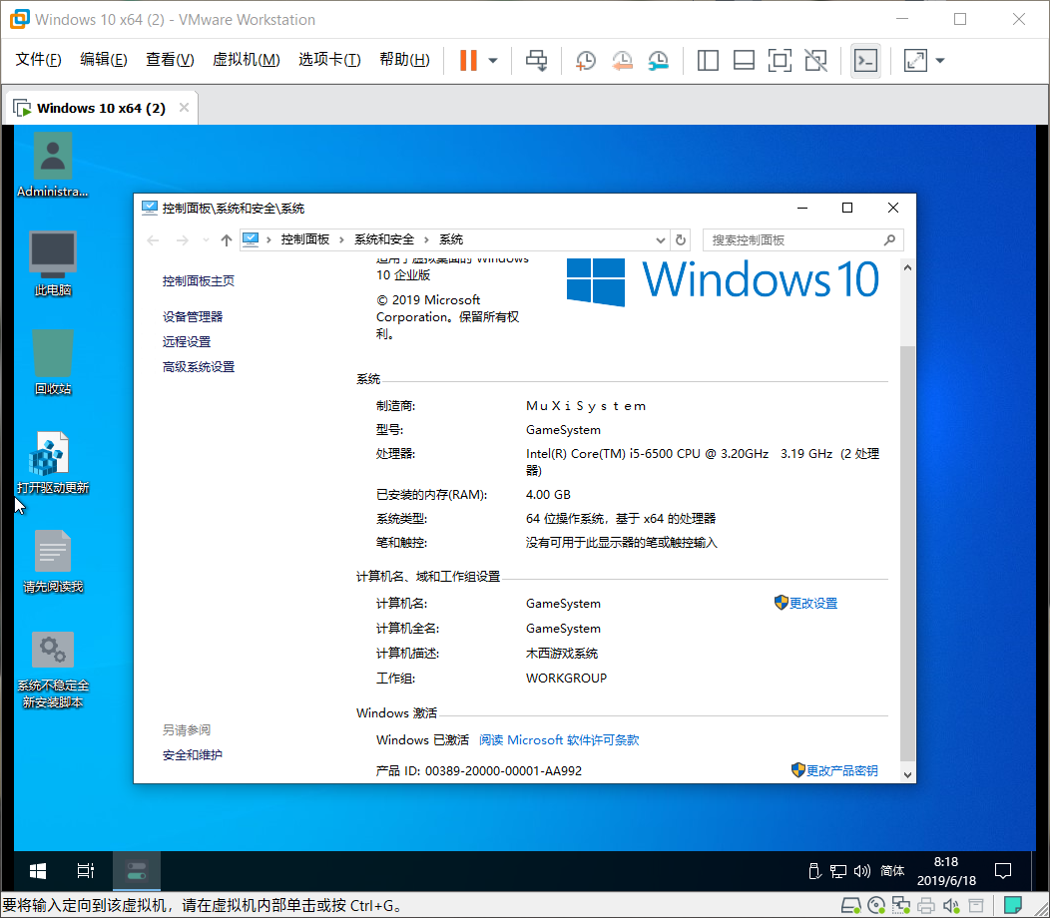Screen dimensions: 1050x918
Task: Select the Administrator desktop icon
Action: [52, 166]
